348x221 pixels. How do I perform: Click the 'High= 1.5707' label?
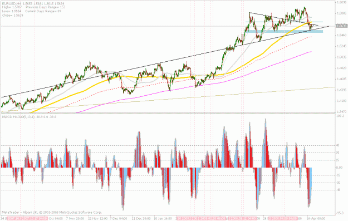12,7
